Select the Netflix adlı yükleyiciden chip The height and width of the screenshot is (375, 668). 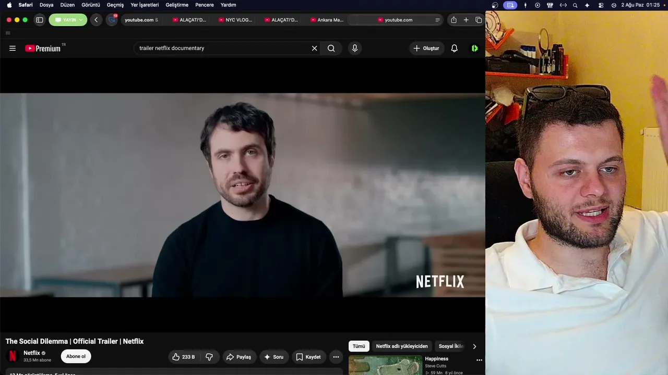coord(402,346)
